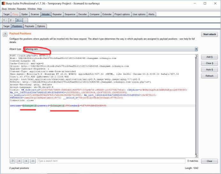
Task: Click scroll up arrow of request editor
Action: pos(197,56)
